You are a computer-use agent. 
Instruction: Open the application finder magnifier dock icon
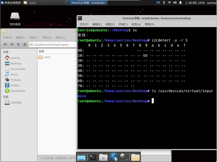[124, 157]
